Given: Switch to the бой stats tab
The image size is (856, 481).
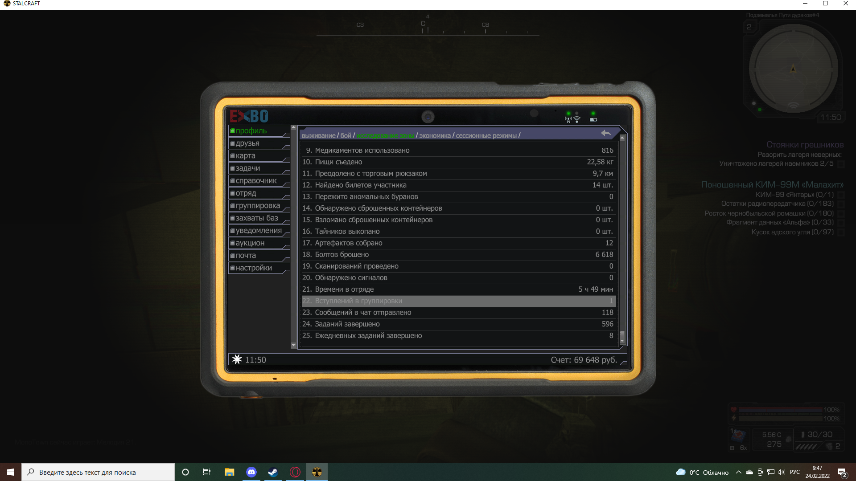Looking at the screenshot, I should pos(346,136).
